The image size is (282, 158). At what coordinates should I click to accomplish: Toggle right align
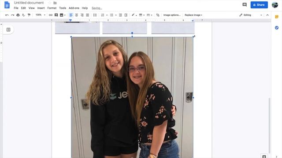(x=82, y=15)
